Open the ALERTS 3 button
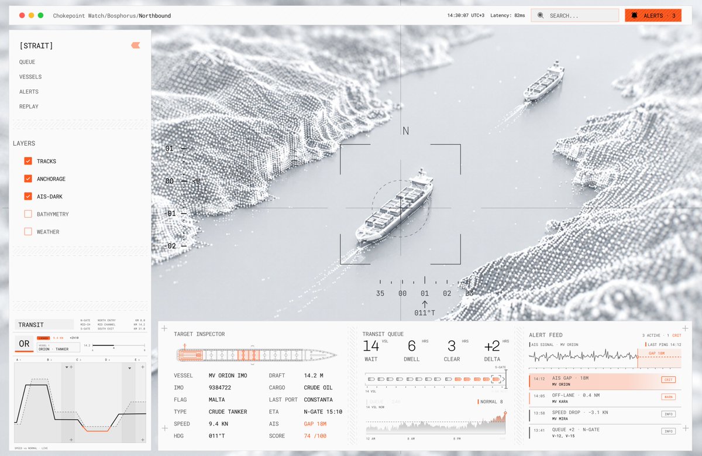Viewport: 702px width, 456px height. [653, 16]
